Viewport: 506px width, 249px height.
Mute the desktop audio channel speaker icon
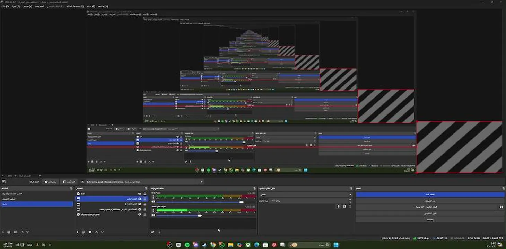[x=153, y=216]
